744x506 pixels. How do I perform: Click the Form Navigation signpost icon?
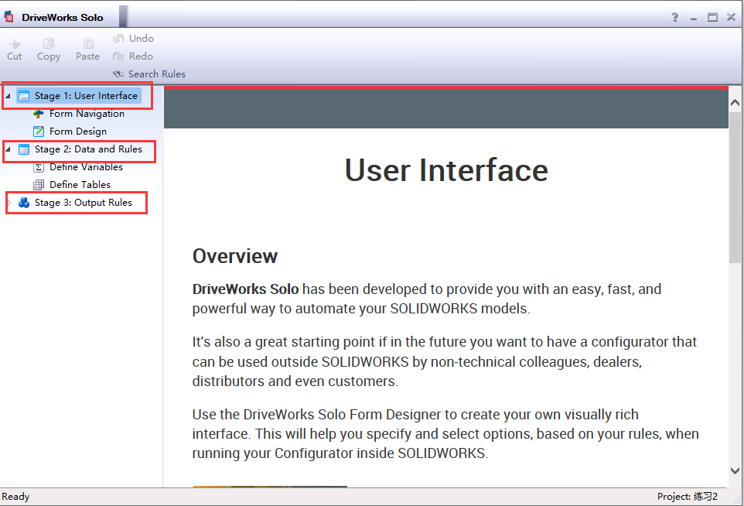(x=39, y=114)
